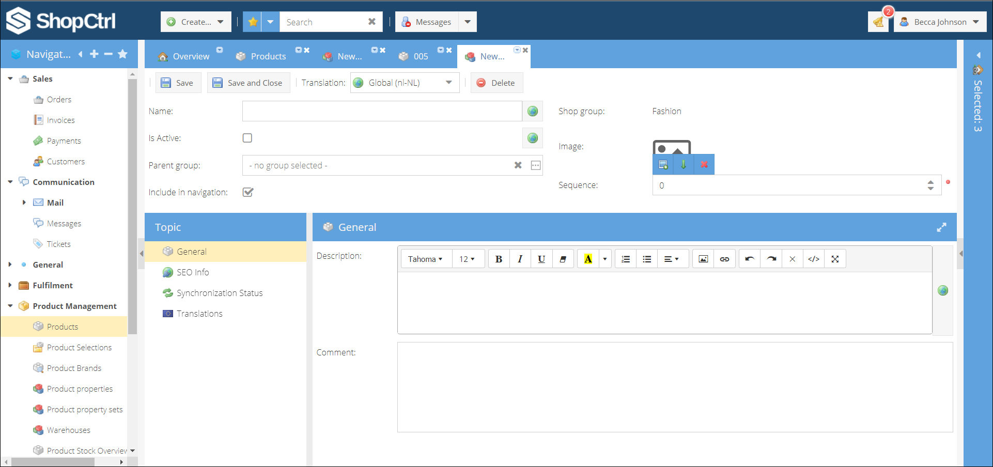Insert a bulleted list
Viewport: 993px width, 467px height.
(x=647, y=259)
